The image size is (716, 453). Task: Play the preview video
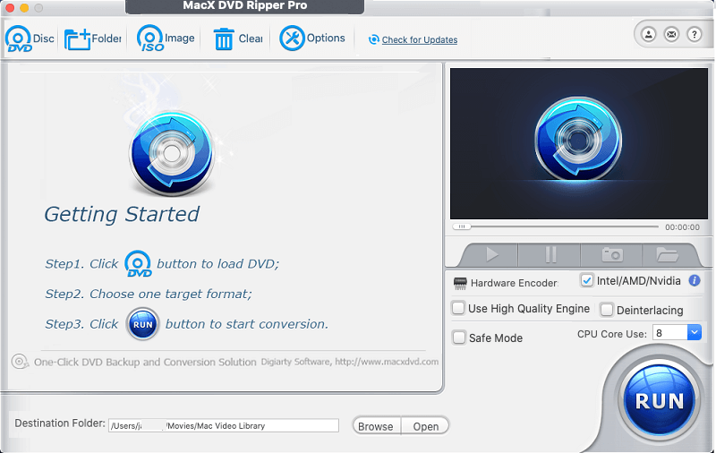491,255
